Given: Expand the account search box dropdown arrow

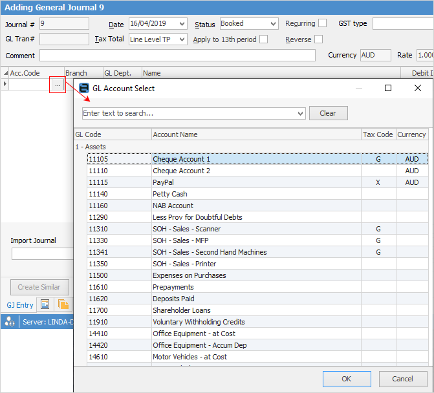Looking at the screenshot, I should tap(299, 114).
